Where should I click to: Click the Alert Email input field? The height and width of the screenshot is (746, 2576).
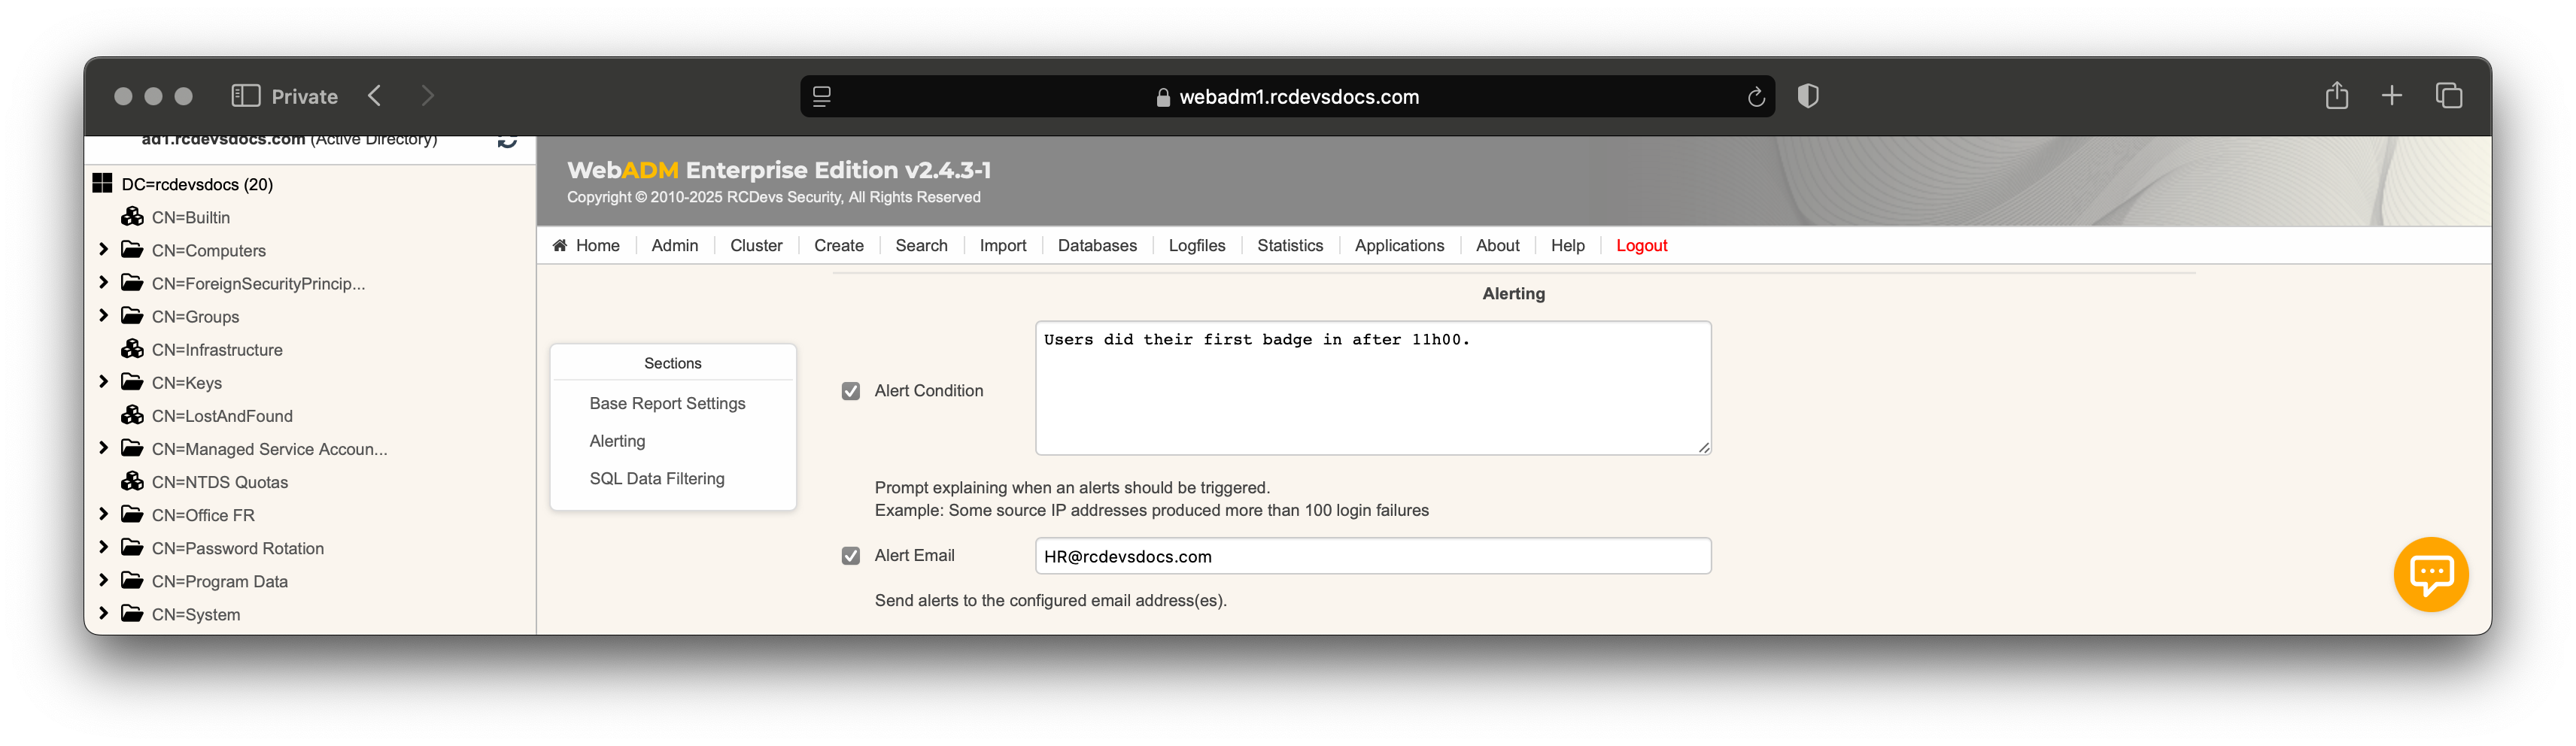(1373, 556)
